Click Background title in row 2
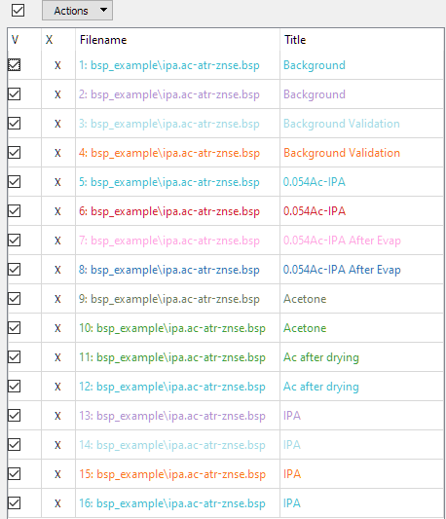This screenshot has width=446, height=519. click(x=315, y=94)
